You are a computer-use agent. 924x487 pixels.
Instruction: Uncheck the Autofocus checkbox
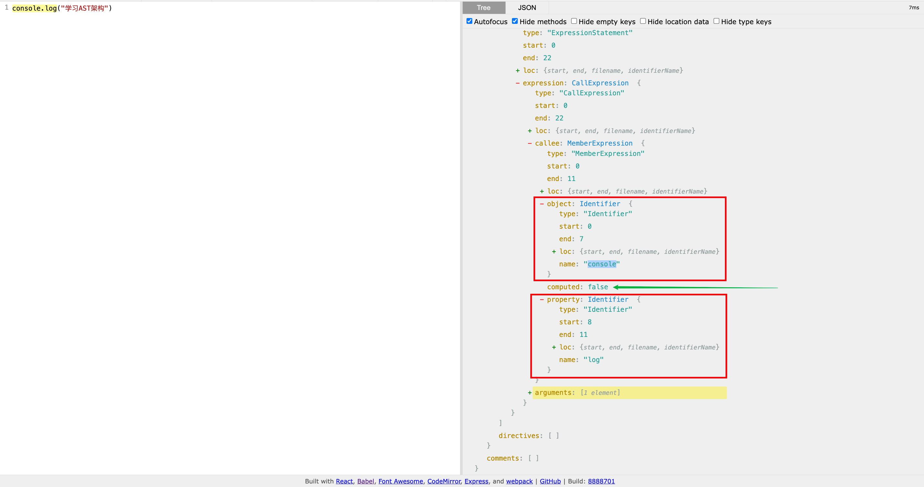click(x=469, y=21)
